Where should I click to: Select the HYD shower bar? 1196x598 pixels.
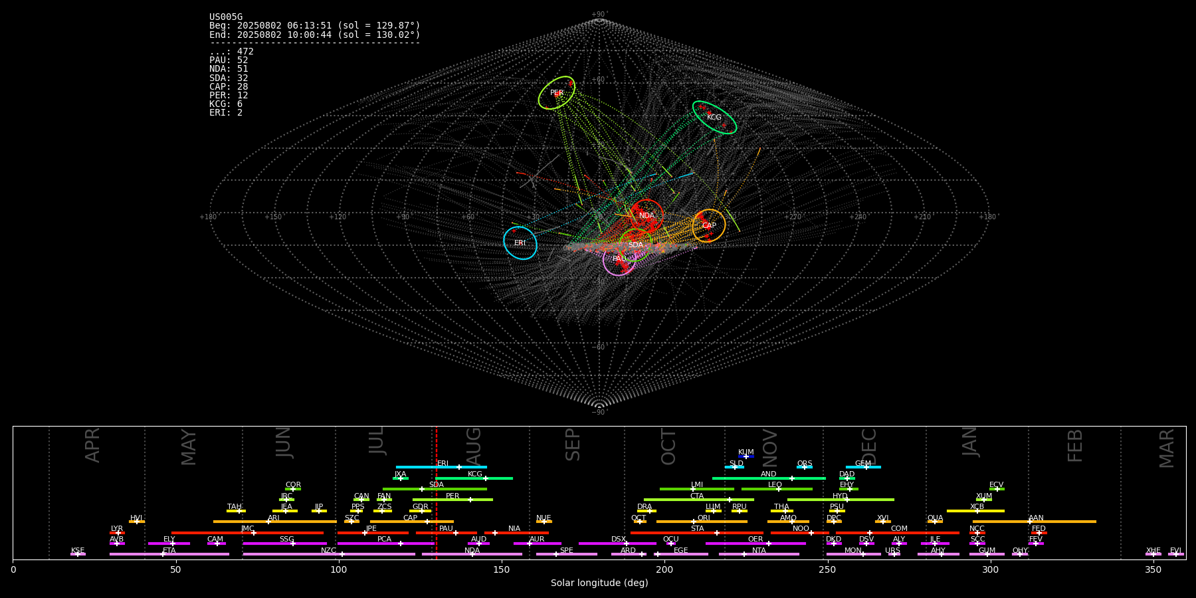coord(841,500)
